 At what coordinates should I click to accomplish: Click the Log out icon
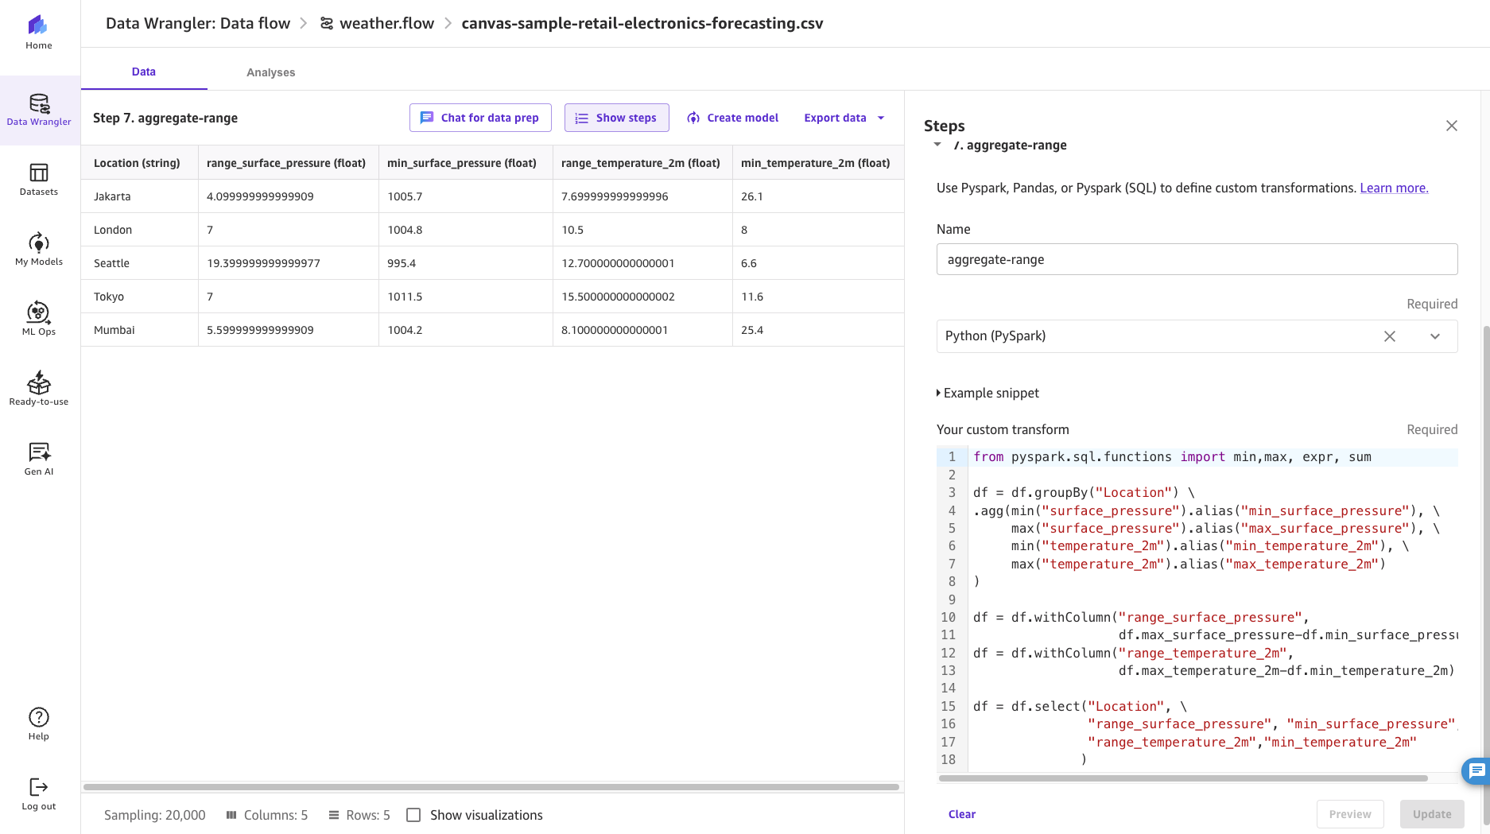(38, 793)
